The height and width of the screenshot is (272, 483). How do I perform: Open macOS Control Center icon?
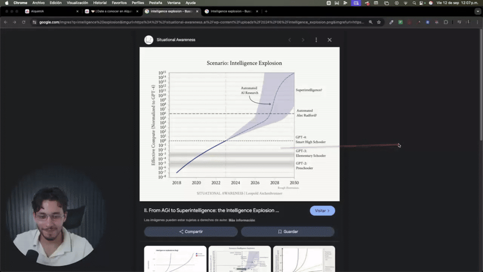(x=422, y=3)
